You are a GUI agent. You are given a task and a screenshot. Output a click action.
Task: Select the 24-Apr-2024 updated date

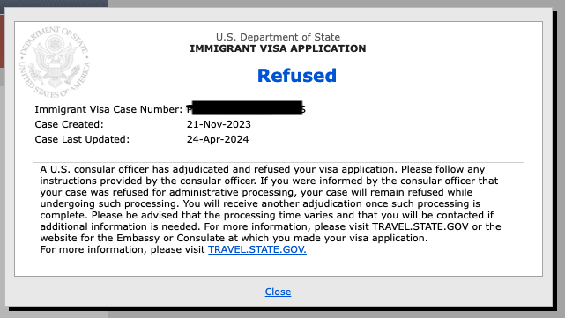[218, 140]
